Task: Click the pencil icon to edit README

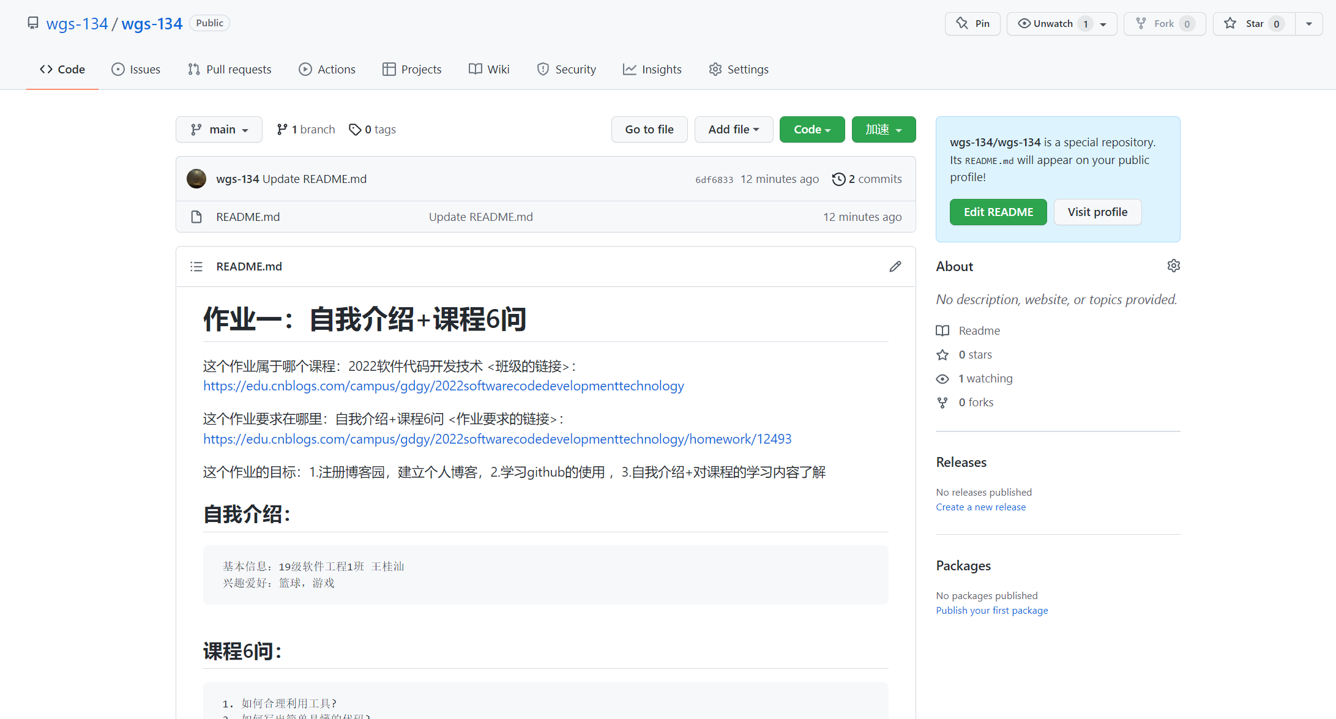Action: (x=895, y=266)
